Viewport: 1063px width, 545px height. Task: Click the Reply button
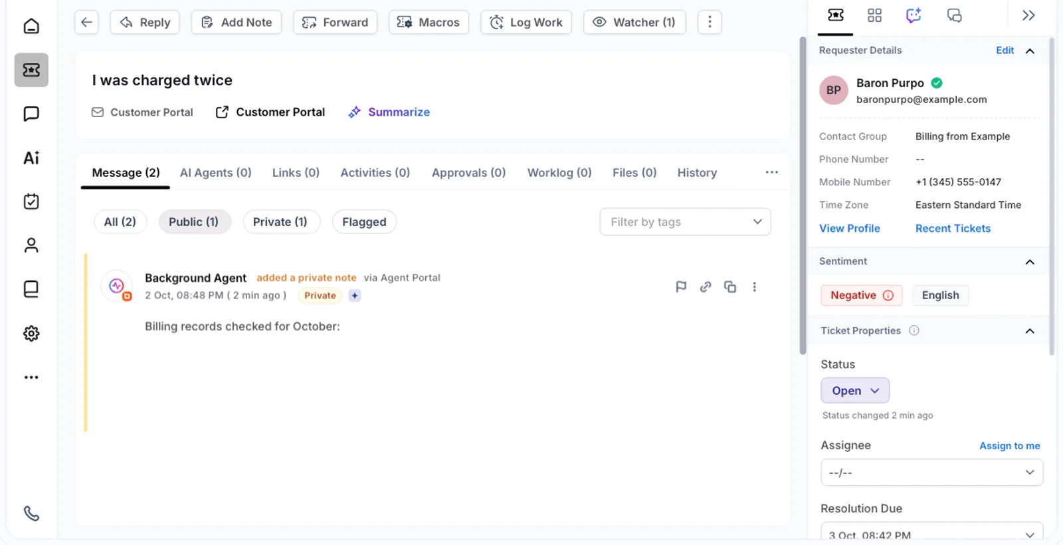145,22
